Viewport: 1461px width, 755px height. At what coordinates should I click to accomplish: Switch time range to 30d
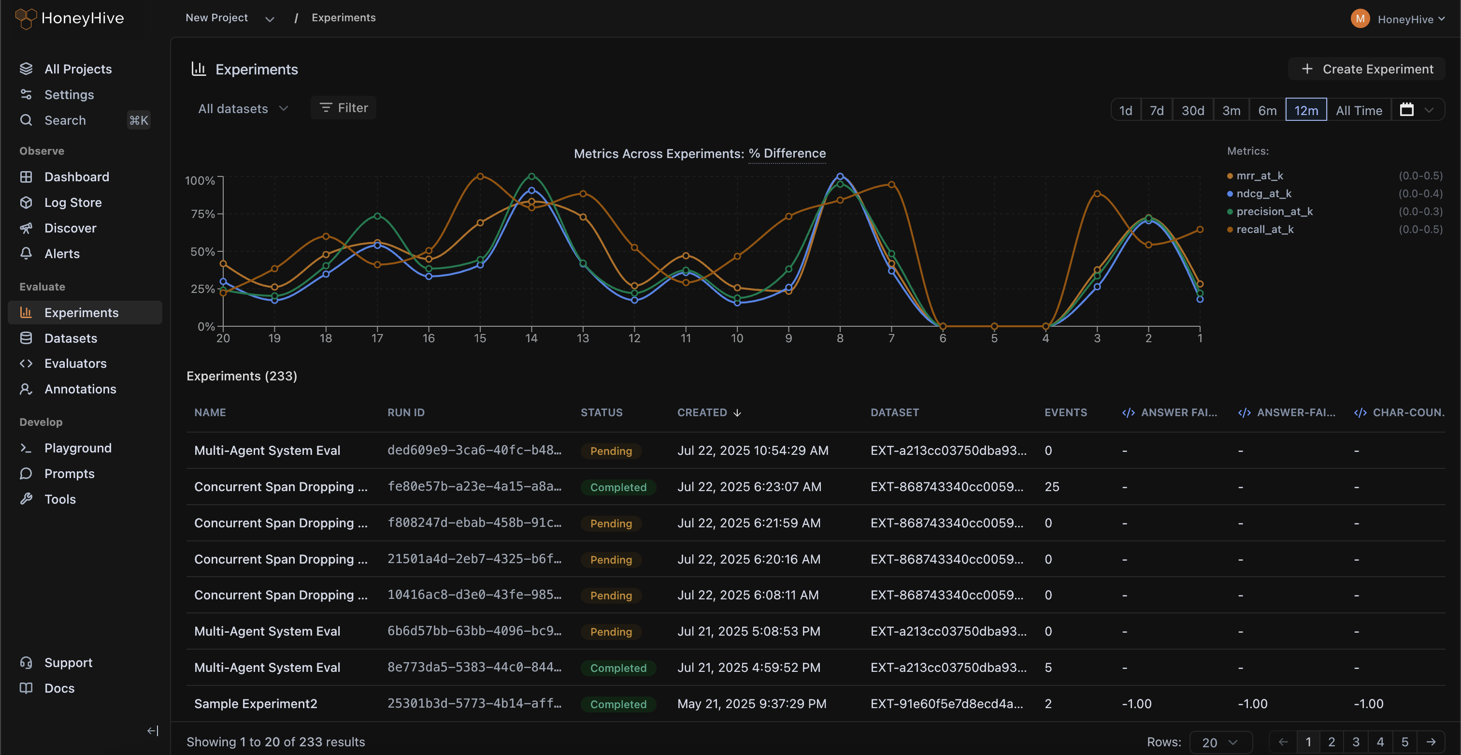[1192, 110]
